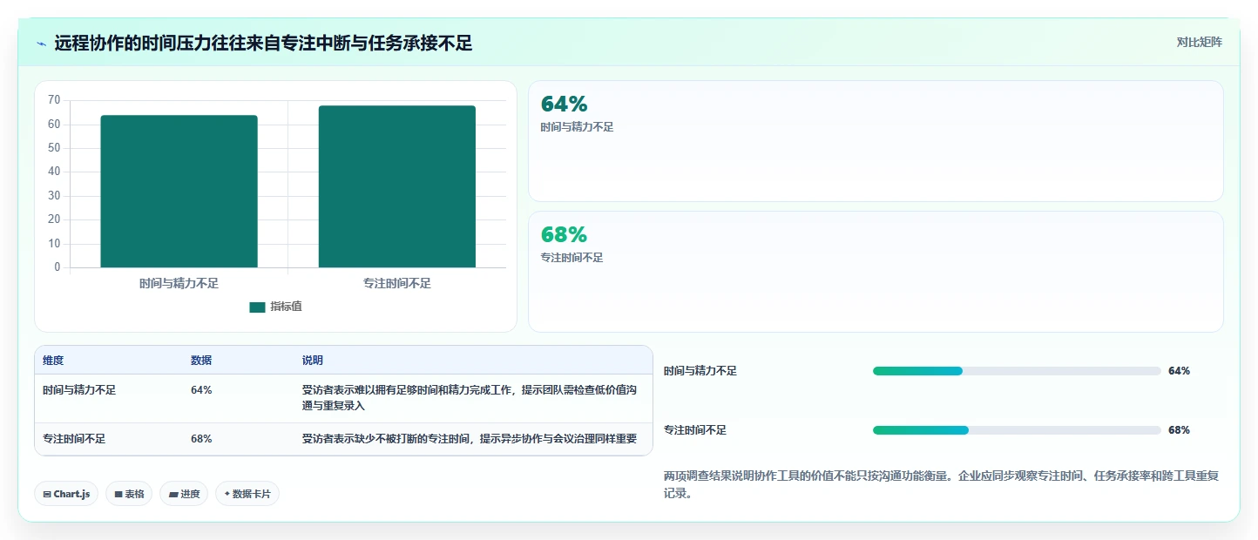Click 时间与精力不足 progress row label
Viewport: 1258px width, 540px height.
coord(700,371)
